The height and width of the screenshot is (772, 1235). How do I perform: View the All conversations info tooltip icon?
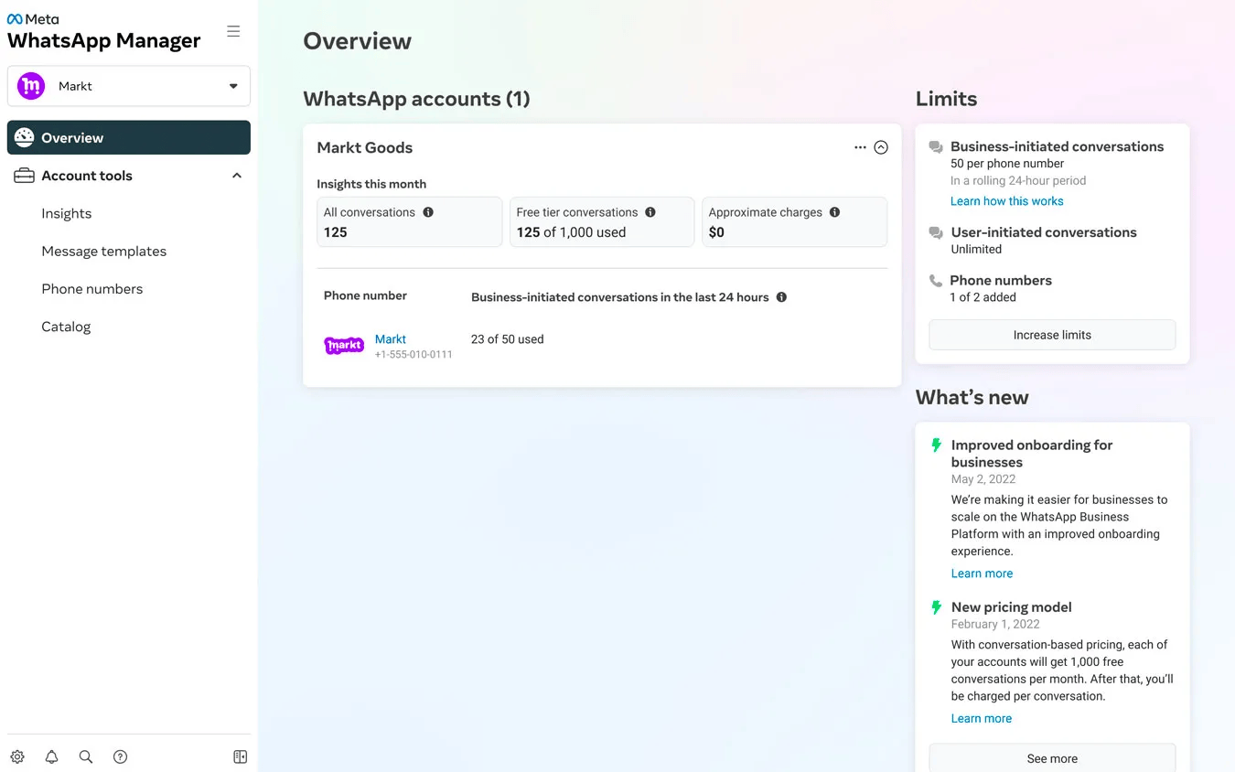(428, 211)
